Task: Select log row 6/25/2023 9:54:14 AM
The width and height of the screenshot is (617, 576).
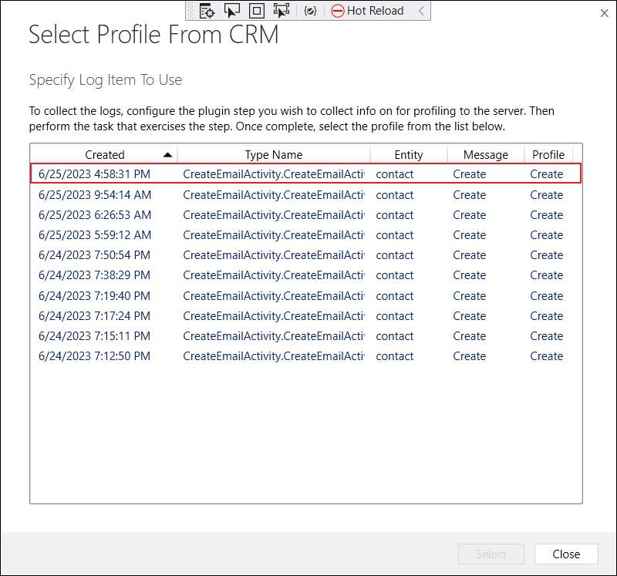Action: click(x=305, y=195)
